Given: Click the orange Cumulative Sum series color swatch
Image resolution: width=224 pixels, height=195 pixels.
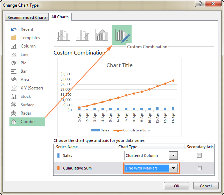Looking at the screenshot, I should pos(58,168).
